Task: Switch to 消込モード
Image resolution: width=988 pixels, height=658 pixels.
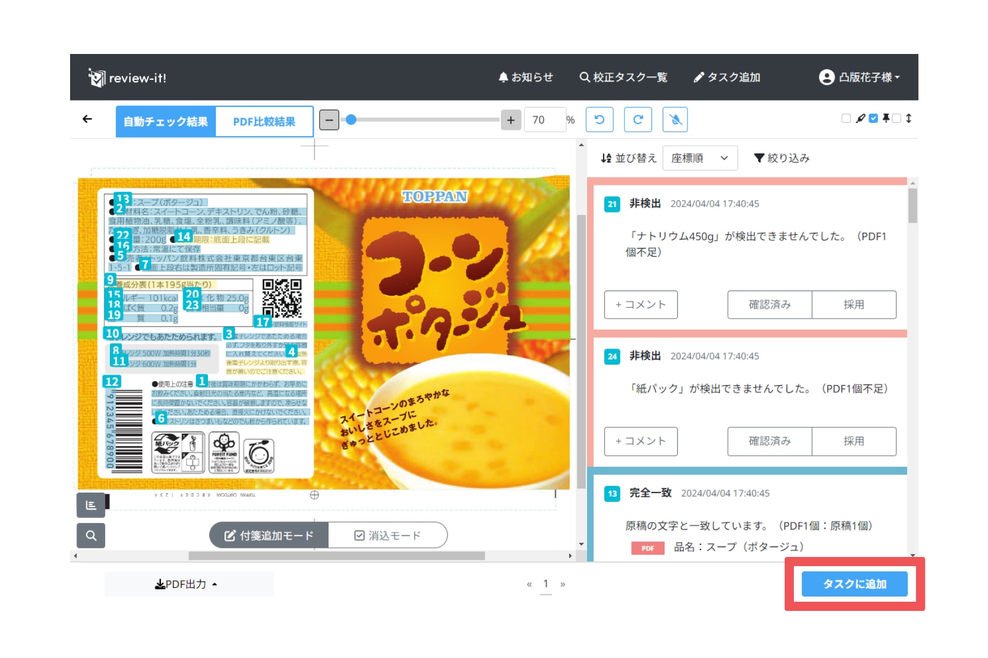Action: pos(388,535)
